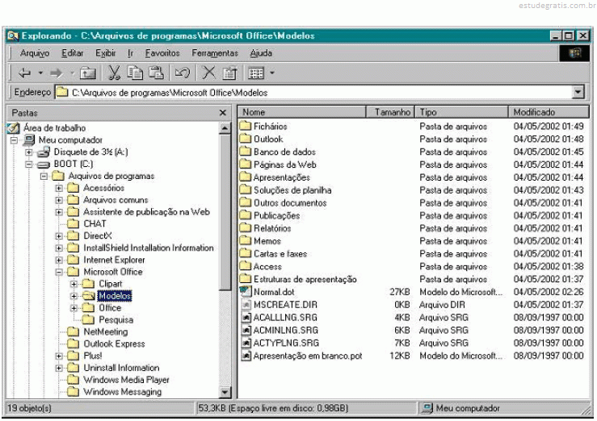Select Área de trabalho in tree
The image size is (597, 421).
pyautogui.click(x=54, y=128)
